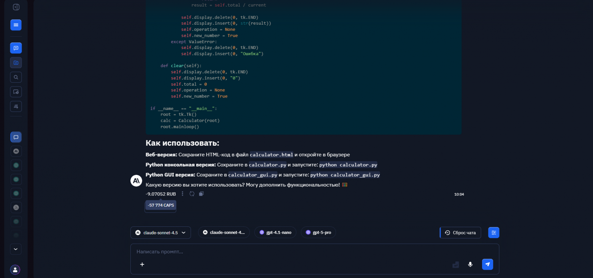Click the calculator.html inline code

point(271,155)
